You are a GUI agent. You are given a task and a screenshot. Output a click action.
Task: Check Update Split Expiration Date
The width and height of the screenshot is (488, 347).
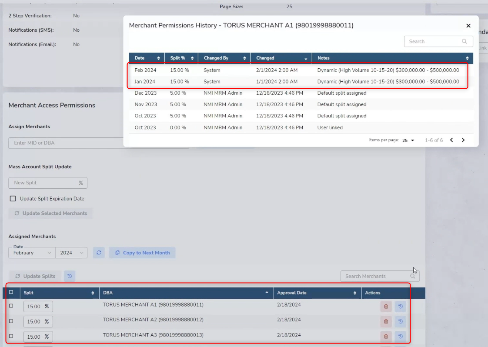tap(13, 199)
